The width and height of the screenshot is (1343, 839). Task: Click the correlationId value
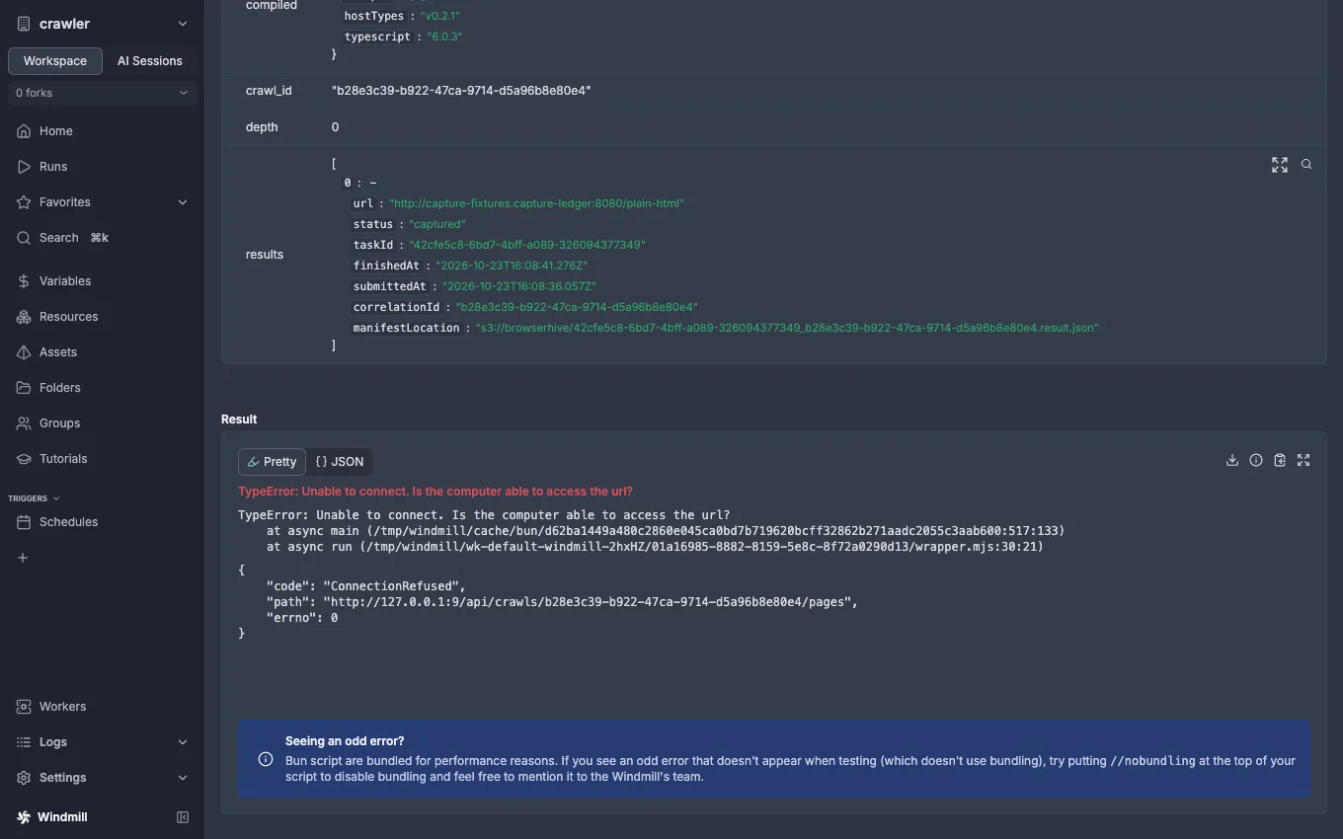click(x=577, y=307)
